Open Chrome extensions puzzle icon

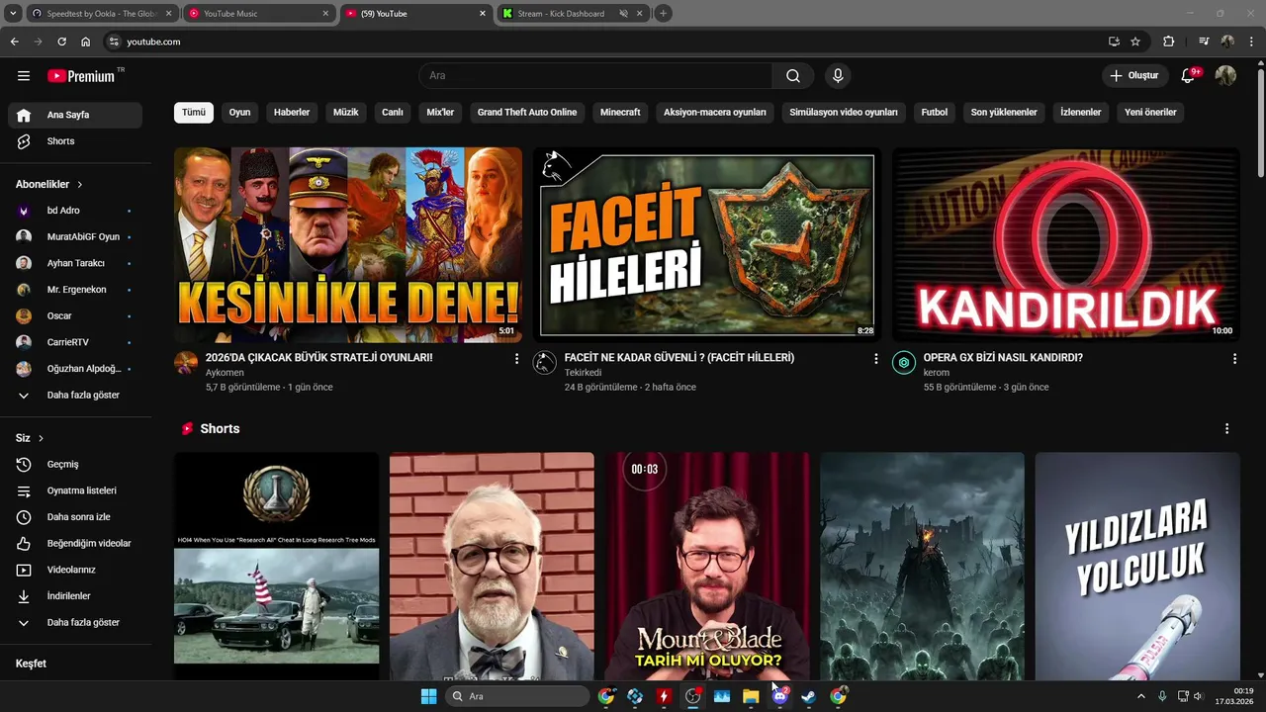[1168, 42]
